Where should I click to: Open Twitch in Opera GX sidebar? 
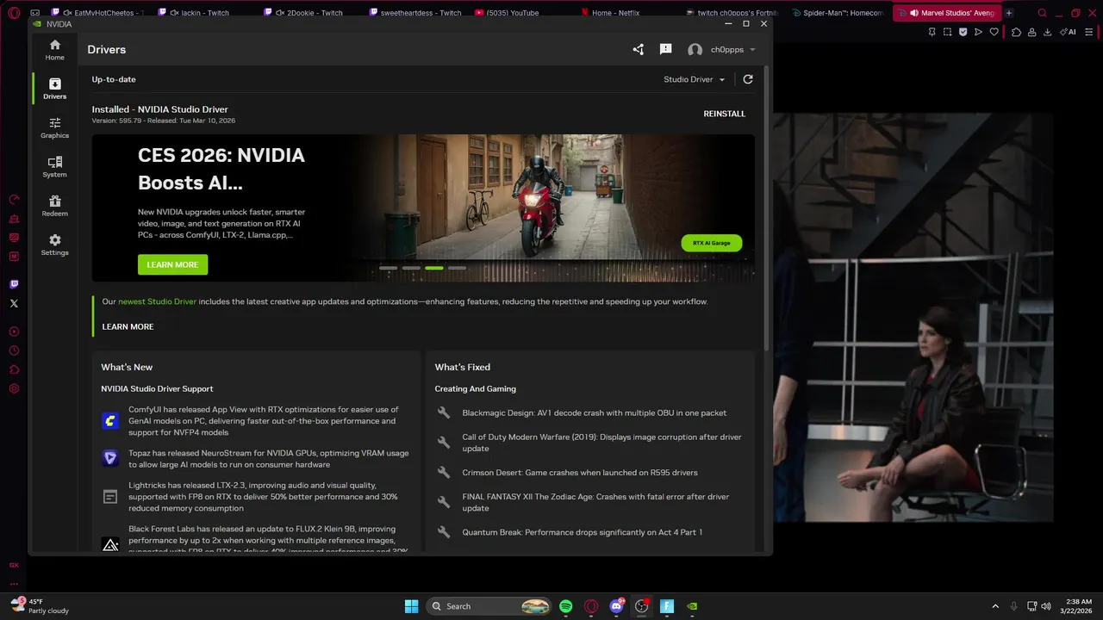14,284
